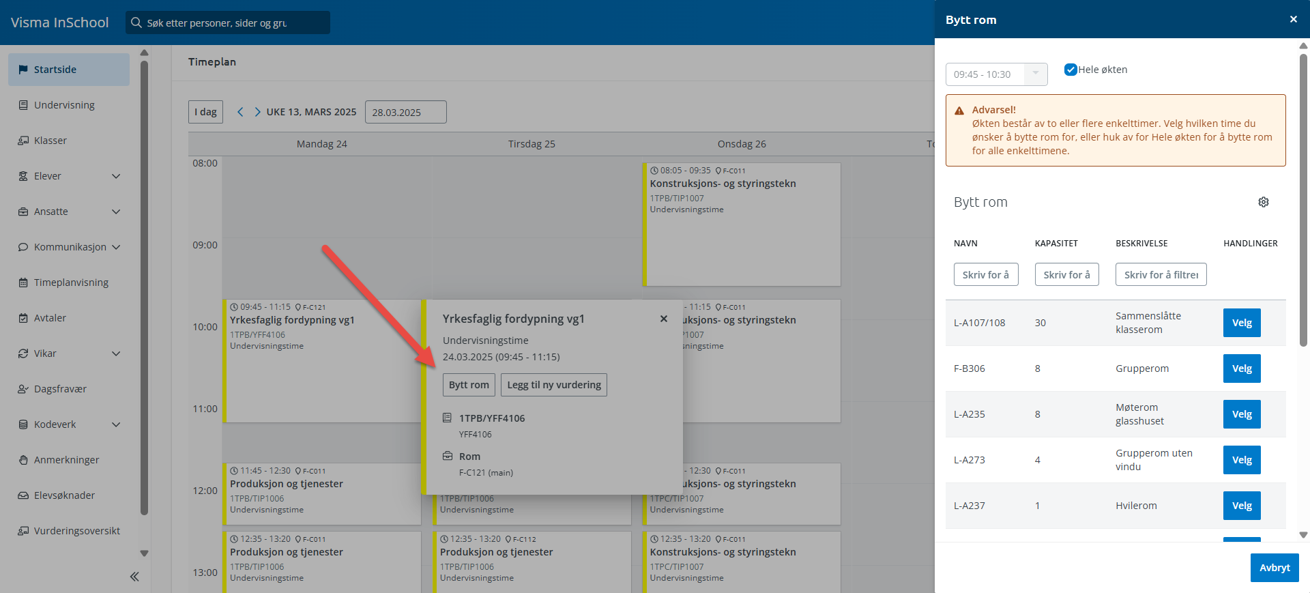The width and height of the screenshot is (1310, 593).
Task: Uncheck the Hele økten checkbox
Action: pyautogui.click(x=1071, y=70)
